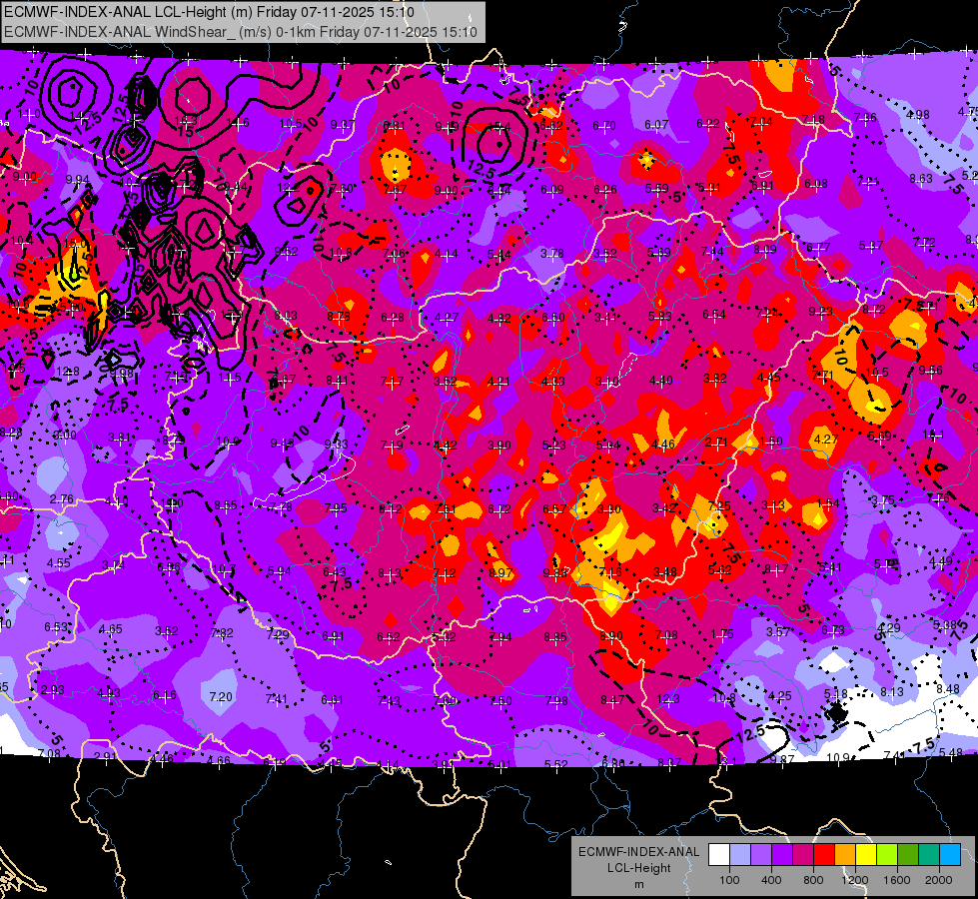The height and width of the screenshot is (899, 978).
Task: Click the legend tick label 1600
Action: [897, 880]
